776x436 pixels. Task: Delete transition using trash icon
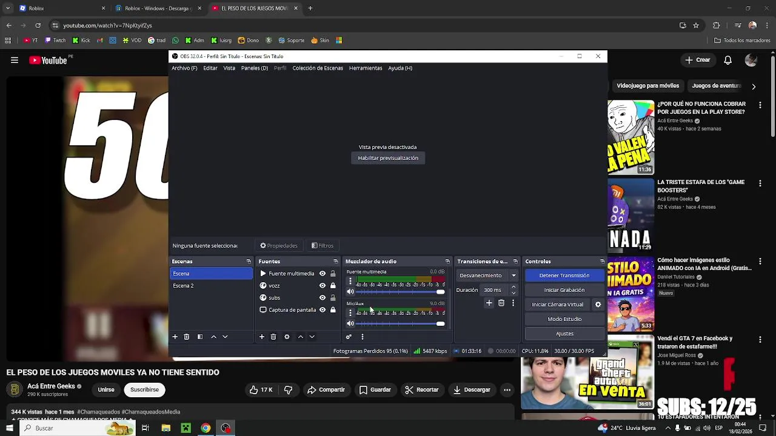pyautogui.click(x=501, y=303)
